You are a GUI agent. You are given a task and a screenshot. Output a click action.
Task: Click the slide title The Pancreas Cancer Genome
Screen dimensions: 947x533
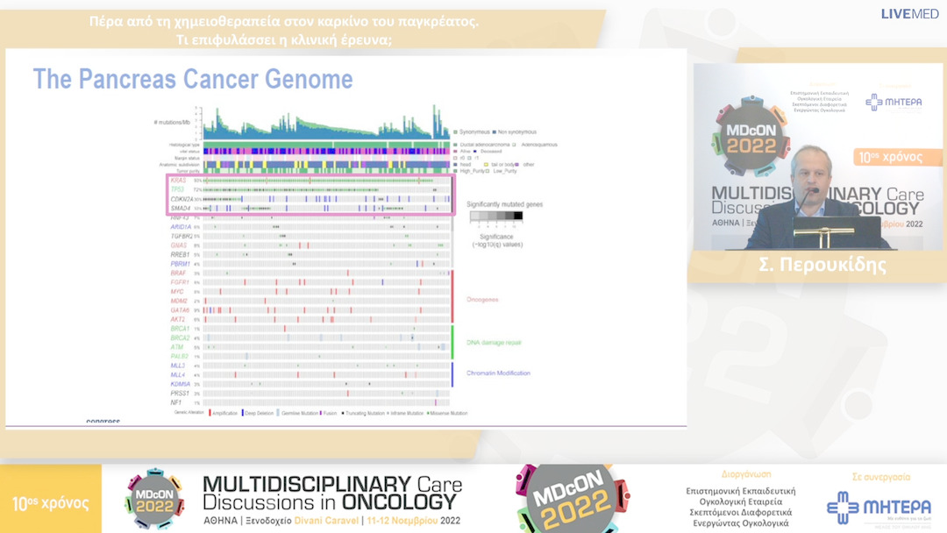[x=193, y=79]
